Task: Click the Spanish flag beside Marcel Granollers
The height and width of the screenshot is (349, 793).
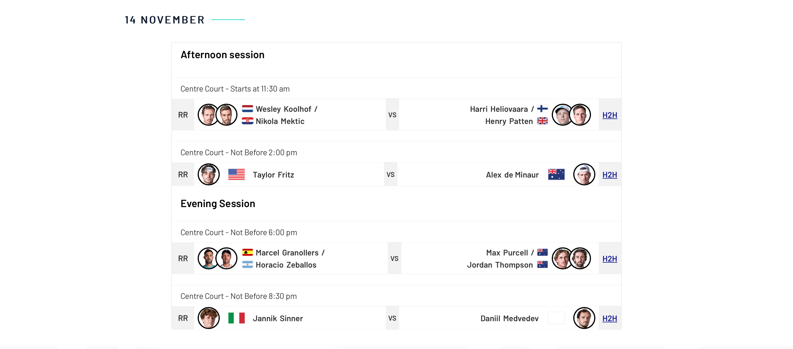Action: 247,253
